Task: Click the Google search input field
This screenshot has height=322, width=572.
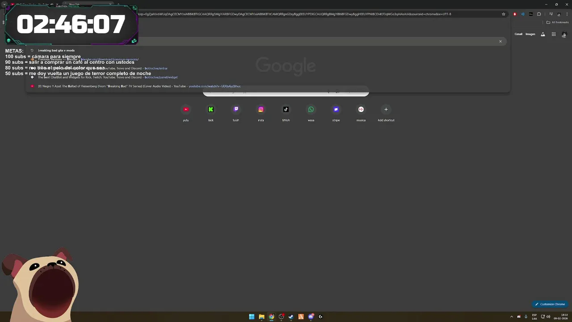Action: point(286,92)
